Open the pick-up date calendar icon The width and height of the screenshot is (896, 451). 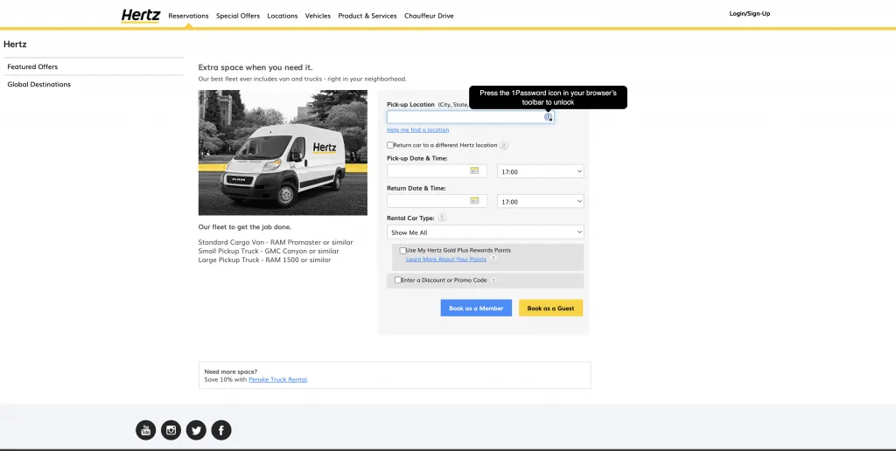(474, 170)
